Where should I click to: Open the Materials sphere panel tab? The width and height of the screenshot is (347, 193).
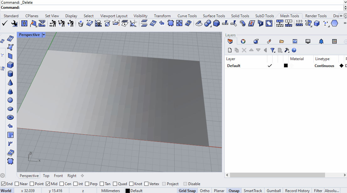tap(256, 41)
